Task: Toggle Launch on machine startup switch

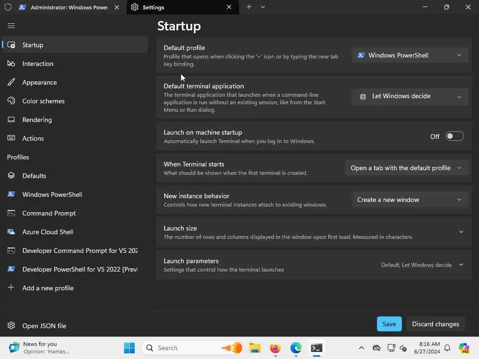Action: [x=454, y=136]
